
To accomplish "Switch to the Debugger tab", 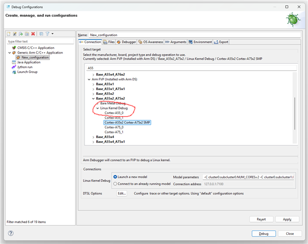I will pos(126,42).
